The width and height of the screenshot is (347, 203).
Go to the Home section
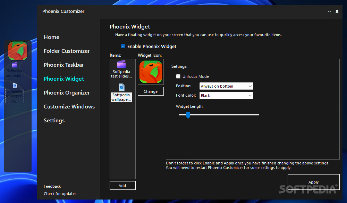coord(51,37)
